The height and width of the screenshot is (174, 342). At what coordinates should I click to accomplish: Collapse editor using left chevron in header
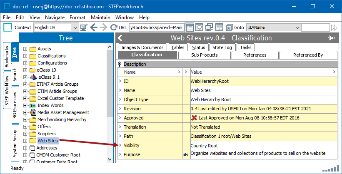[x=121, y=38]
